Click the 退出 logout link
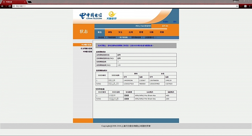This screenshot has height=136, width=252. pos(175,22)
